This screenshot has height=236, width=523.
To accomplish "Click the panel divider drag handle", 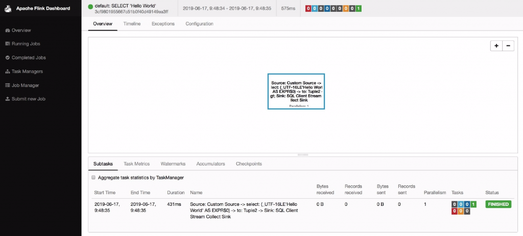I will [x=303, y=155].
